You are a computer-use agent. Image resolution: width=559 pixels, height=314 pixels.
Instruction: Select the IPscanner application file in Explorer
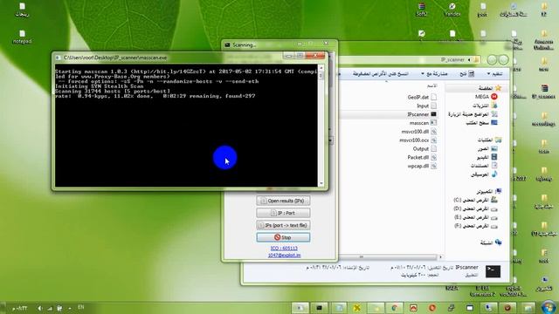(422, 114)
